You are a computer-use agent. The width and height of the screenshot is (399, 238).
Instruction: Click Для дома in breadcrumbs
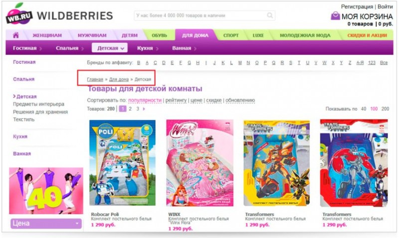[119, 80]
